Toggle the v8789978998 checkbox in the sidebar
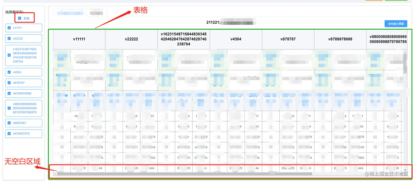414x182 pixels. point(9,93)
